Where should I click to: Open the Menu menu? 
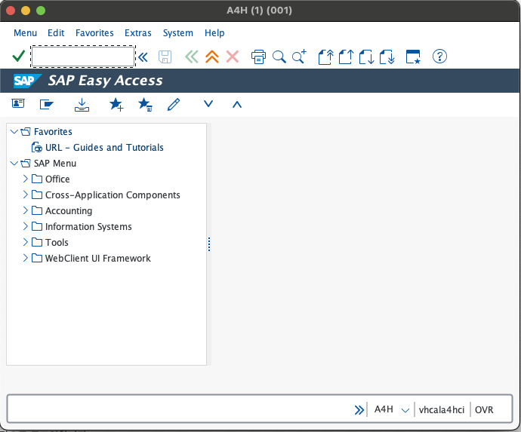pyautogui.click(x=25, y=33)
